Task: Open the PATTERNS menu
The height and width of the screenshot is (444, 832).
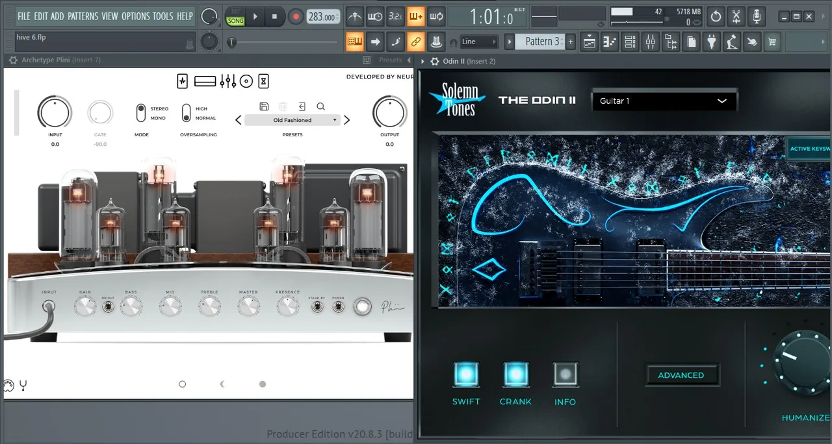Action: tap(83, 16)
